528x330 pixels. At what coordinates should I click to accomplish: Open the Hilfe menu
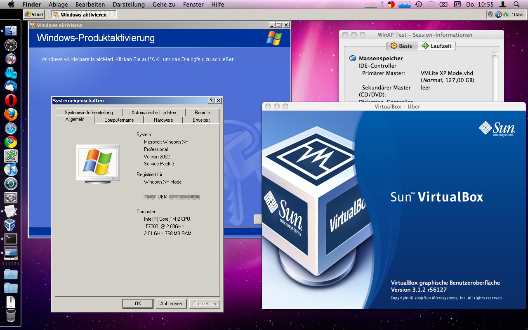[217, 5]
